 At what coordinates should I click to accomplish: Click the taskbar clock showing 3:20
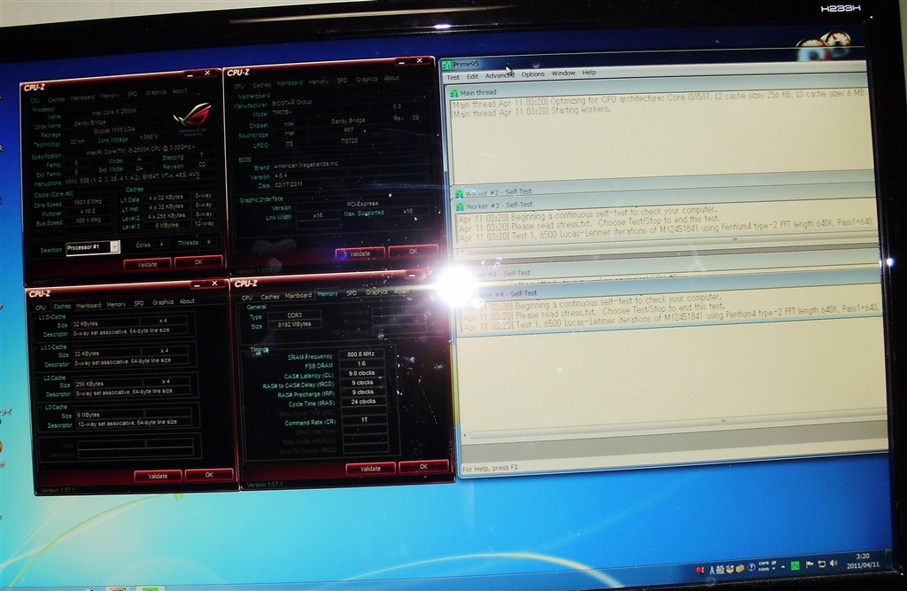[863, 560]
